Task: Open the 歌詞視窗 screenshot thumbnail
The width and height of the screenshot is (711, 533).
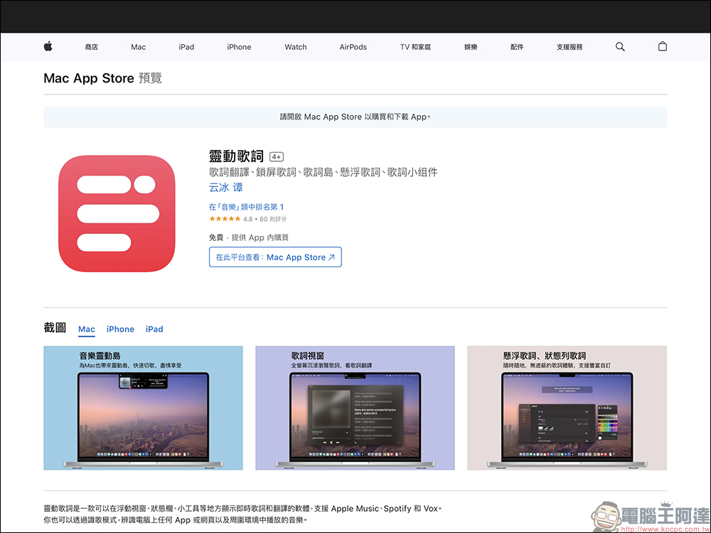Action: pos(355,408)
